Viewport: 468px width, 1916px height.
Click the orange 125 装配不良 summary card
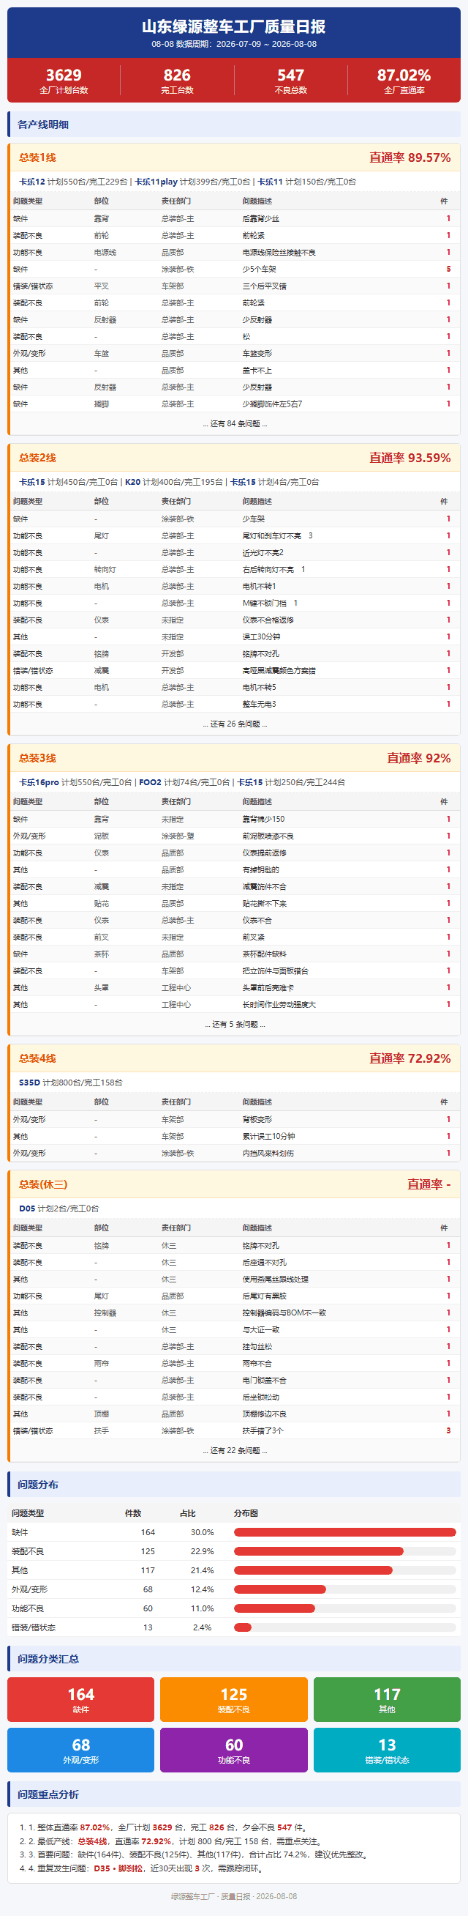pyautogui.click(x=234, y=1699)
